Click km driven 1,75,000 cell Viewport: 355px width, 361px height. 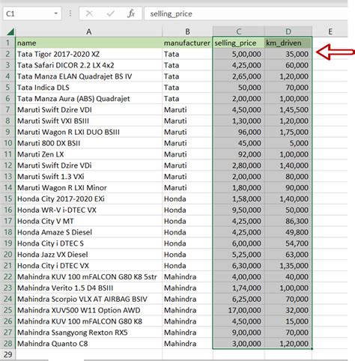pyautogui.click(x=288, y=132)
